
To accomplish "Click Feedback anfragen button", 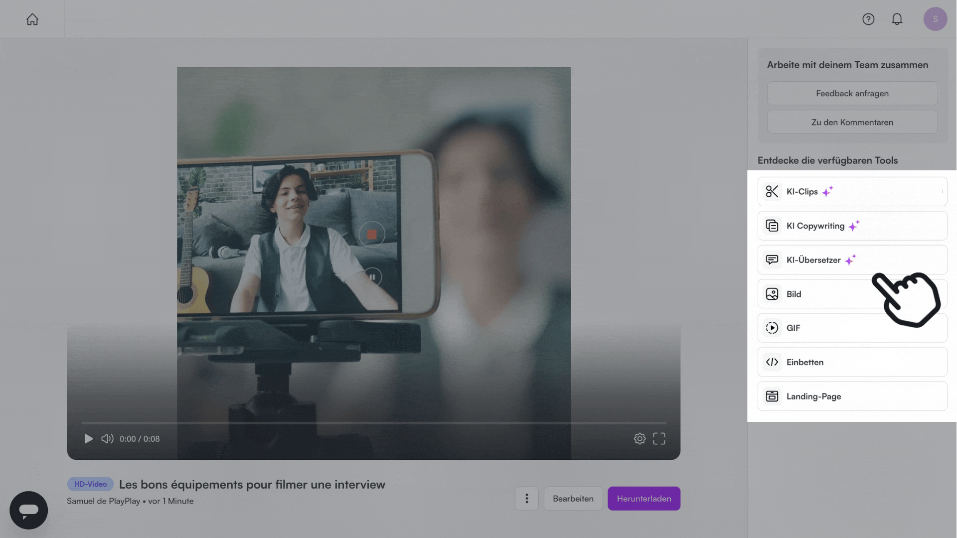I will 852,93.
